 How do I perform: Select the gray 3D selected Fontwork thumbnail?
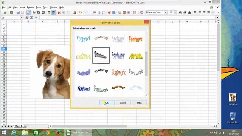(101, 56)
